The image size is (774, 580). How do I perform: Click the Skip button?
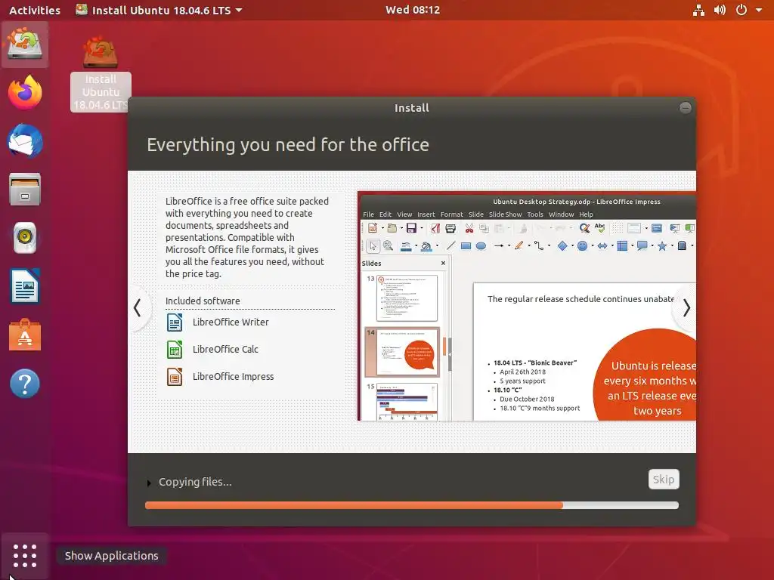664,480
